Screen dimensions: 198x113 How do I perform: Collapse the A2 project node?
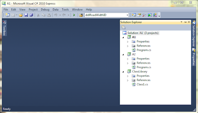[x=123, y=54]
